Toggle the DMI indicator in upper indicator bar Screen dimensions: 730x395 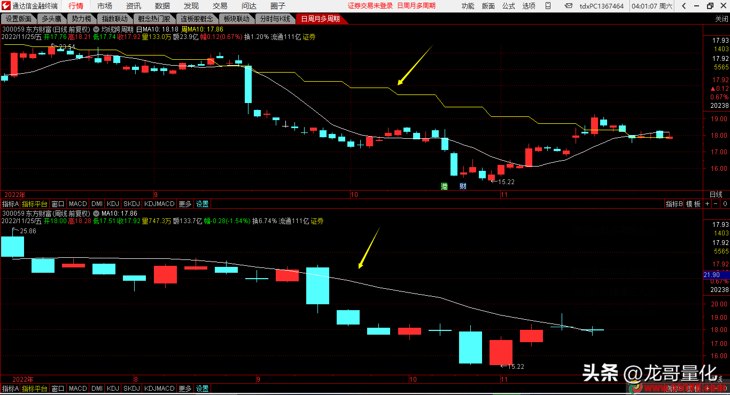(x=97, y=204)
